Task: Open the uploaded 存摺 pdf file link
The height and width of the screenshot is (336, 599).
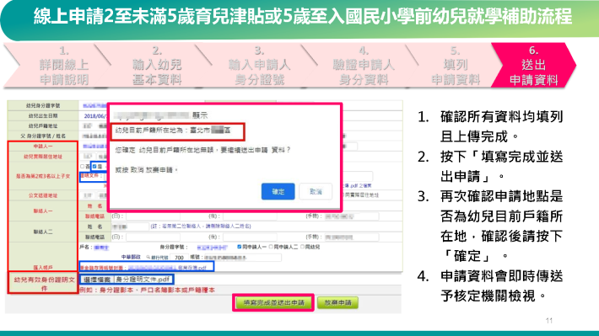Action: tap(167, 268)
